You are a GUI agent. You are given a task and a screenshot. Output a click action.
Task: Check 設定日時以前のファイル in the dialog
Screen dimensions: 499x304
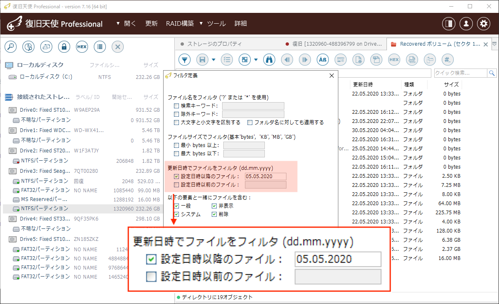tap(176, 185)
